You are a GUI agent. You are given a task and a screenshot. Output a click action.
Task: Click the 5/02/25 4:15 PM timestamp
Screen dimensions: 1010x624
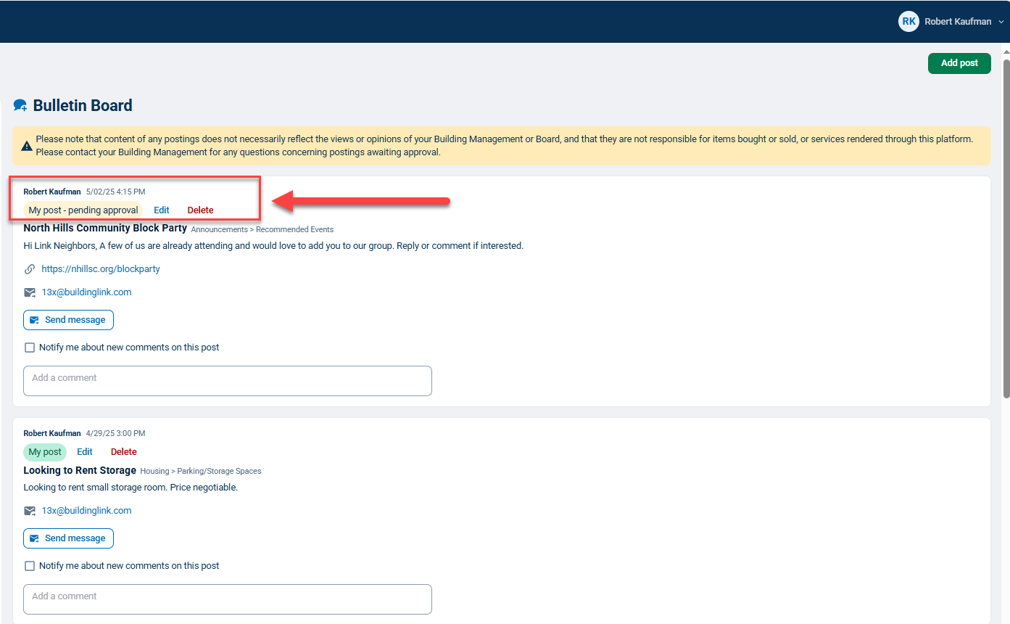(x=115, y=192)
